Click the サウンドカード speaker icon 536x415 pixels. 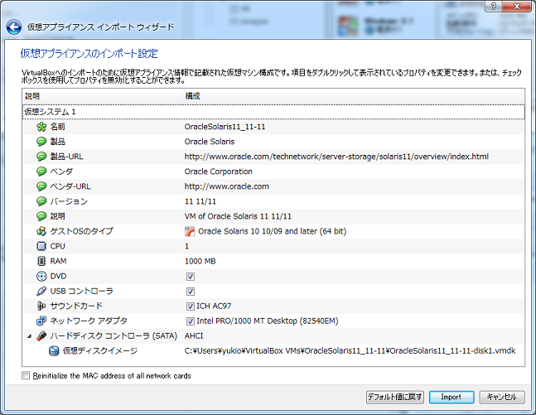pyautogui.click(x=41, y=306)
